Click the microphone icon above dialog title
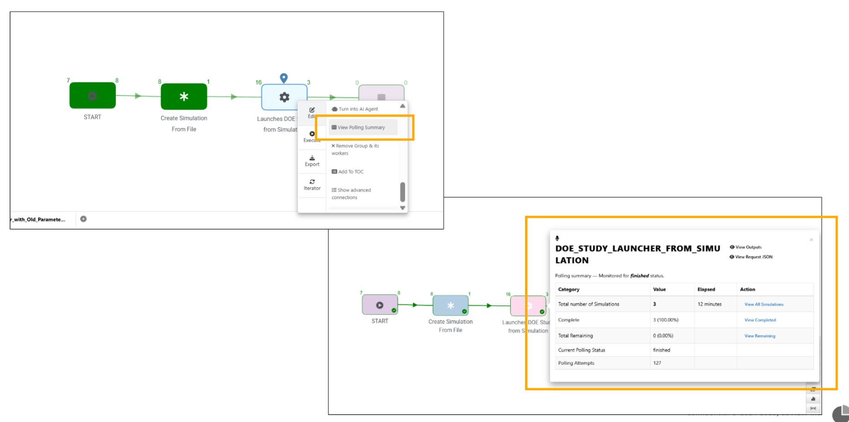This screenshot has width=849, height=422. tap(557, 238)
